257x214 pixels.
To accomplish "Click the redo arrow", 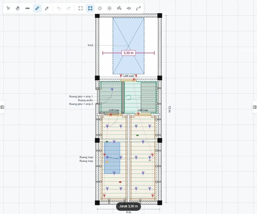I will tap(69, 8).
